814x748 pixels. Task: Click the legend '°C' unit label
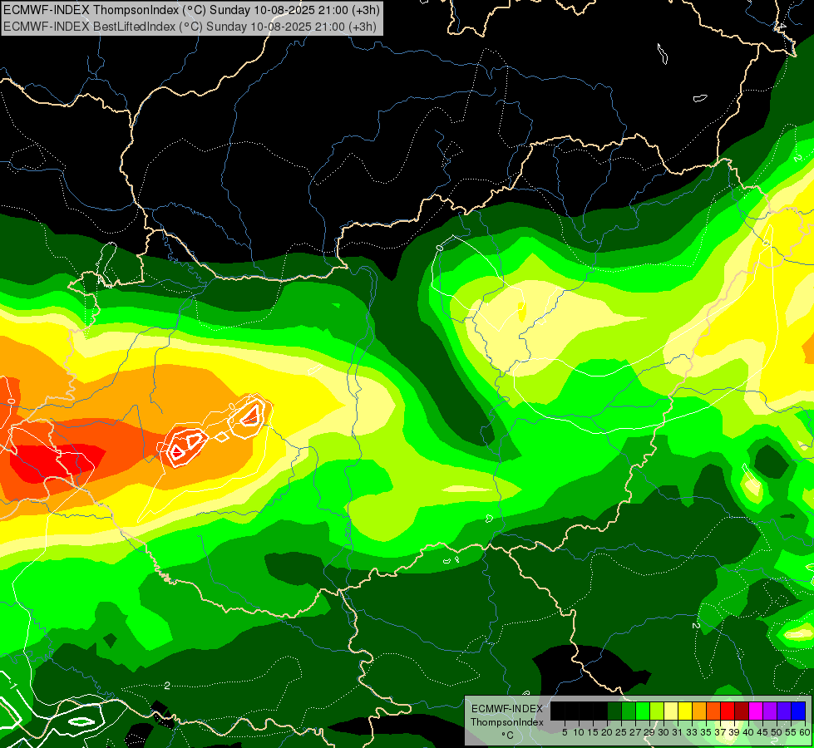(x=508, y=736)
